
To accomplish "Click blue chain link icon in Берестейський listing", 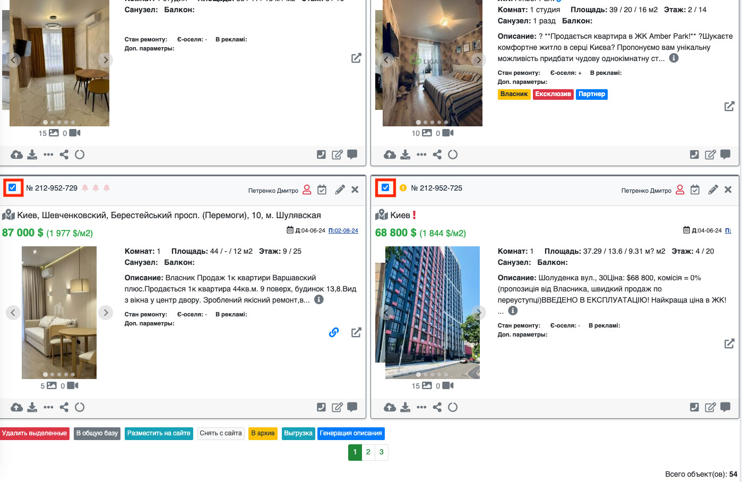I will (334, 332).
